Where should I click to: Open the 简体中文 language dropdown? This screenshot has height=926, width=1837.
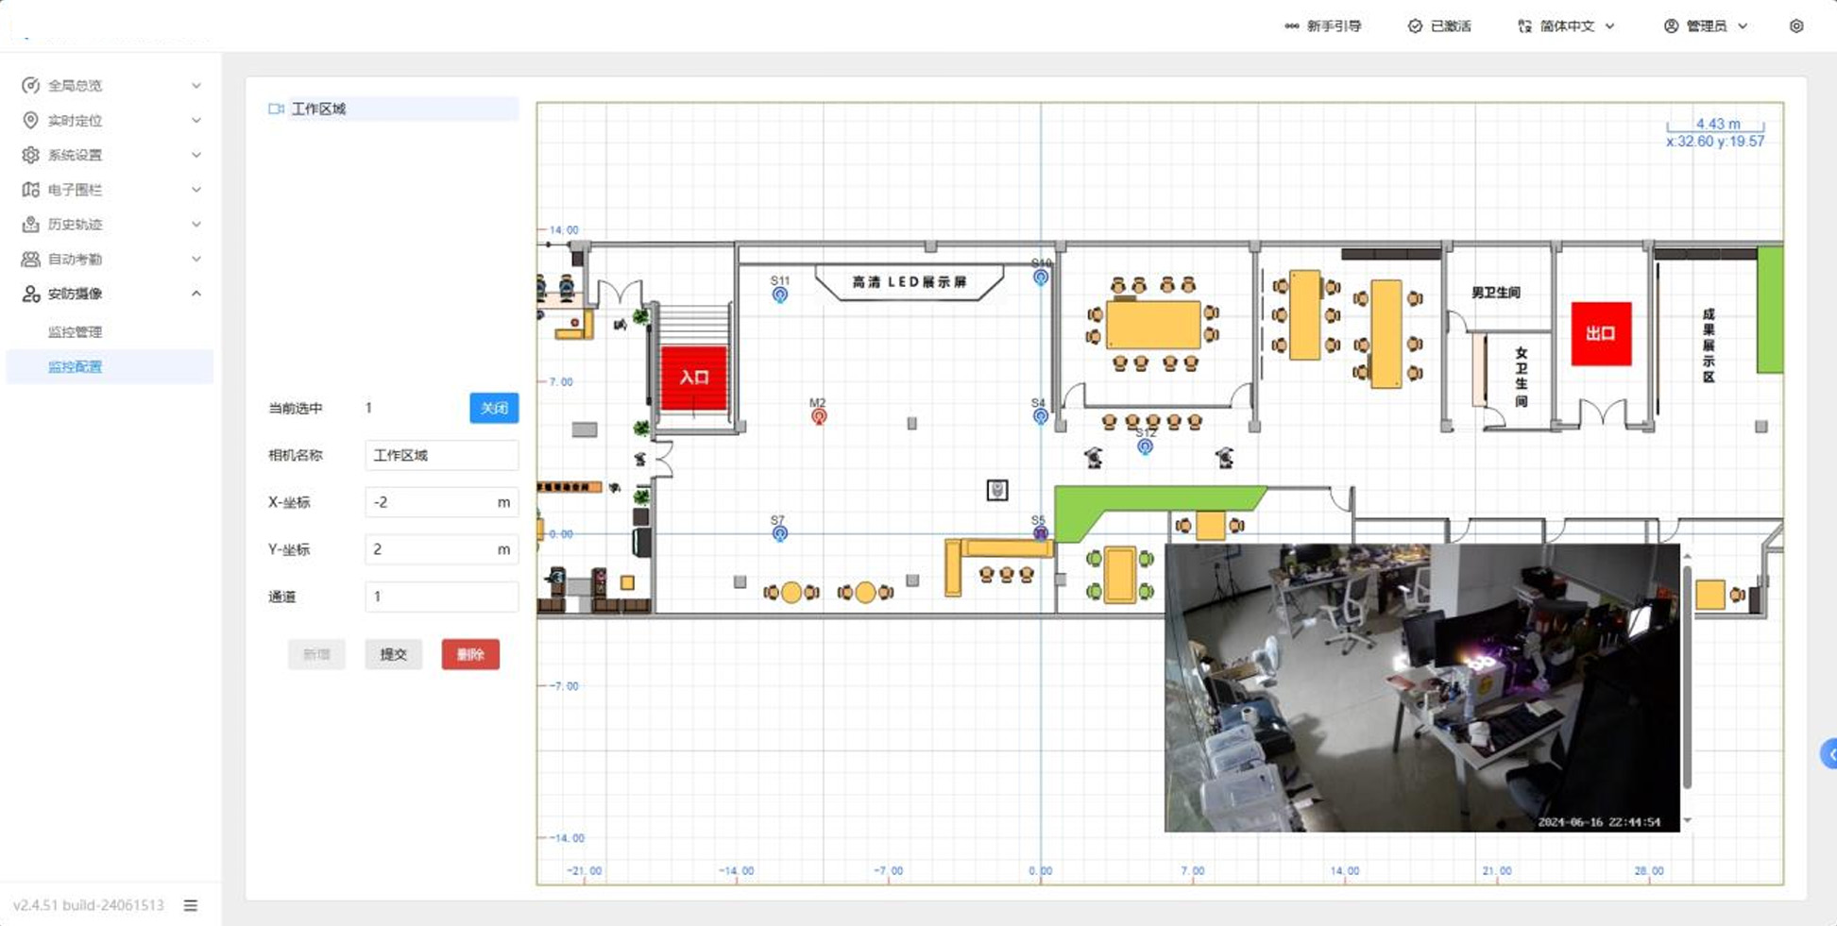tap(1566, 26)
